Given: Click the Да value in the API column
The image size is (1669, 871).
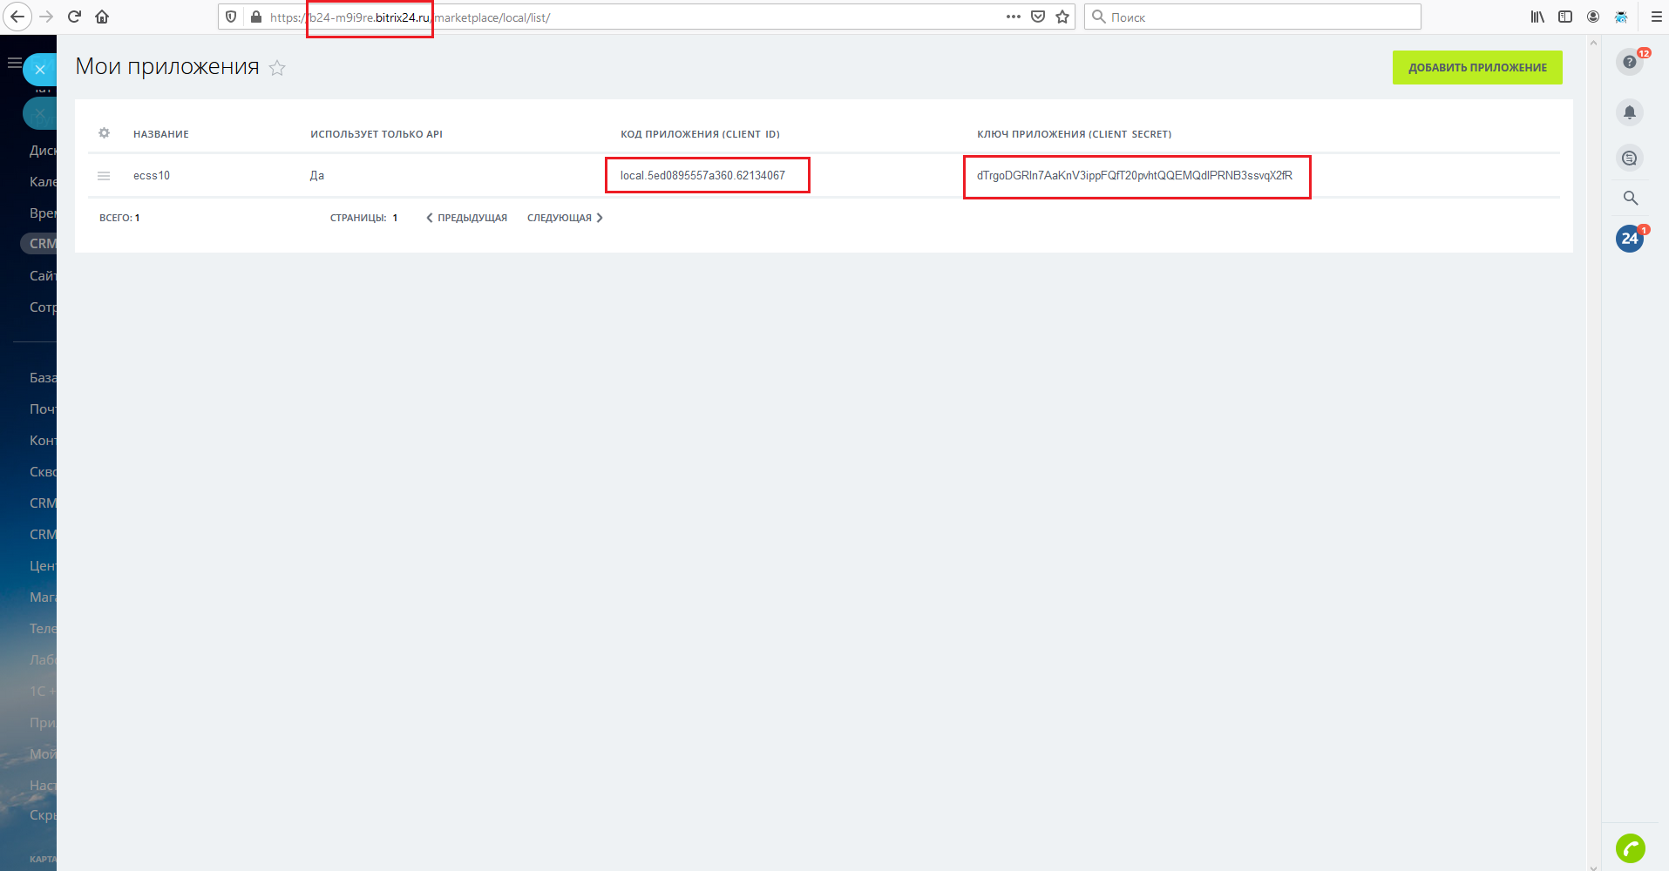Looking at the screenshot, I should tap(317, 175).
